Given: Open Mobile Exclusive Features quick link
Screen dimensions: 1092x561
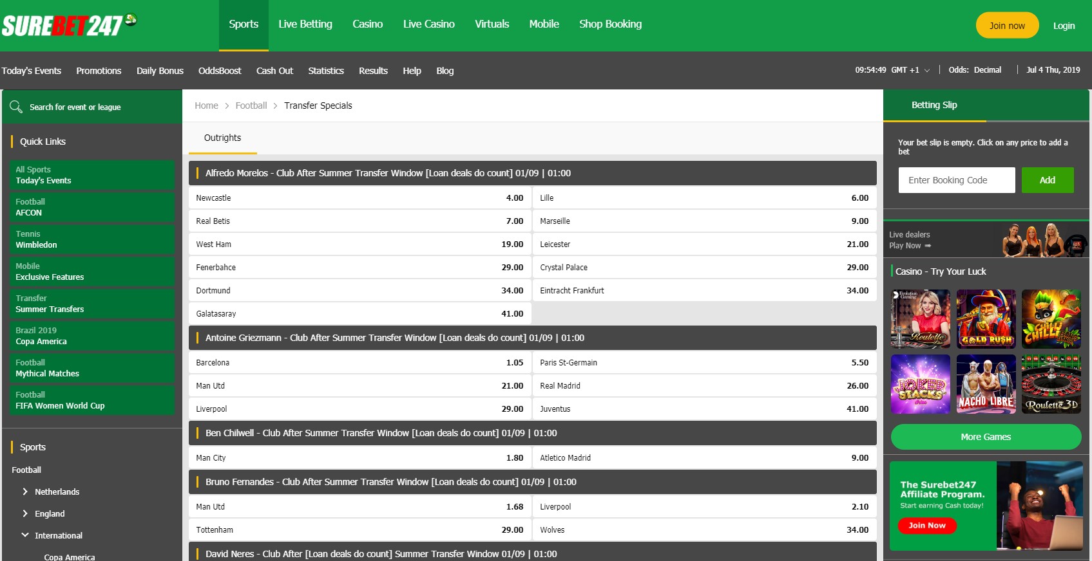Looking at the screenshot, I should (x=92, y=271).
